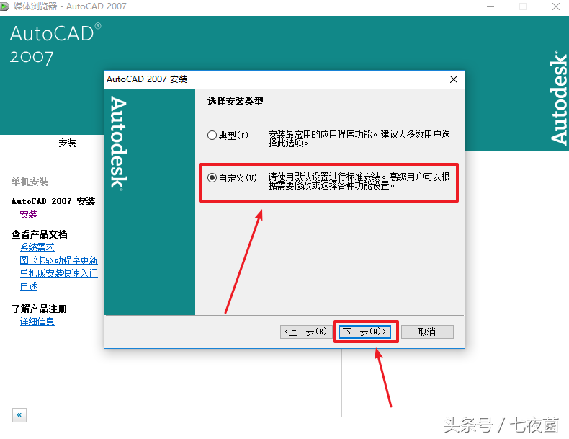Click the 了解产品注册 heading
The height and width of the screenshot is (439, 569).
coord(39,309)
